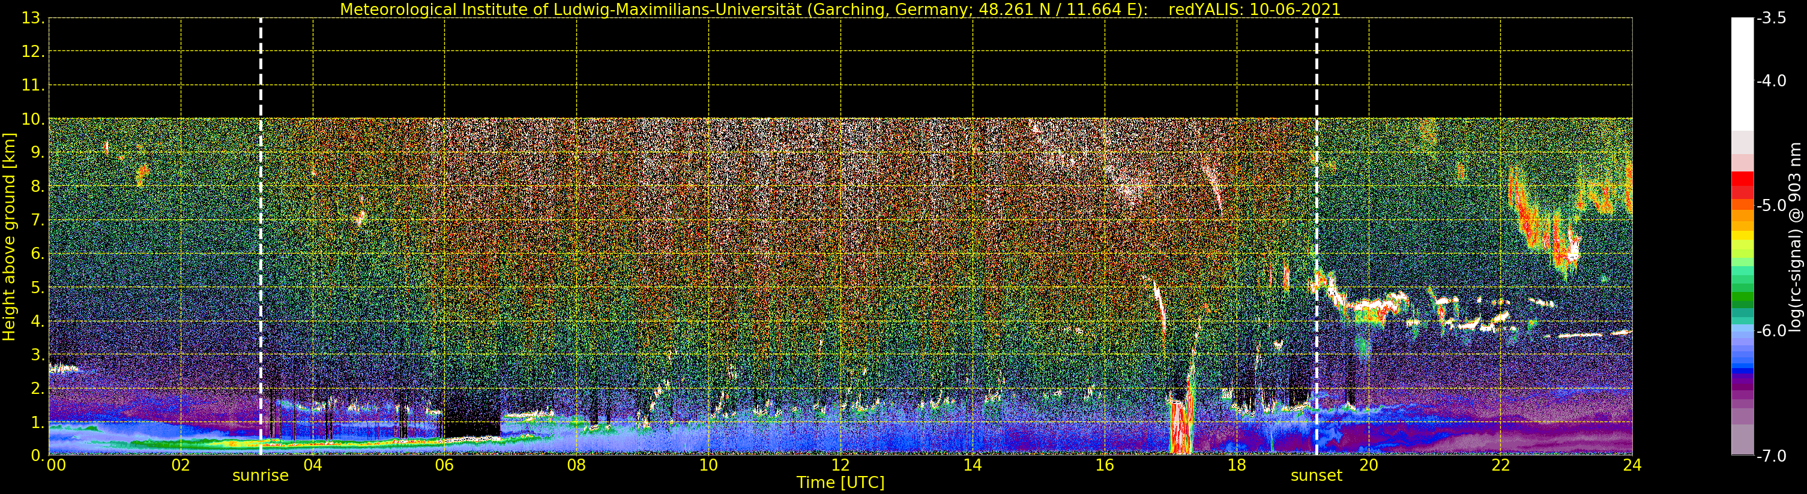
Task: Click the "2." km tick on the height axis
Action: tap(38, 389)
